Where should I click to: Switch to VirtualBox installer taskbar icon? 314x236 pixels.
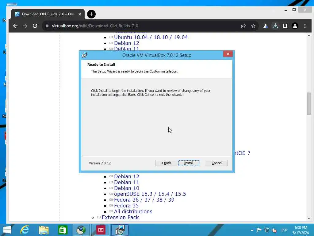(x=120, y=230)
